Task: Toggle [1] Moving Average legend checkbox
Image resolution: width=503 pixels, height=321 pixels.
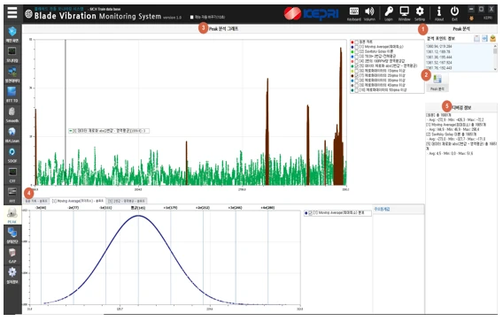Action: [356, 47]
